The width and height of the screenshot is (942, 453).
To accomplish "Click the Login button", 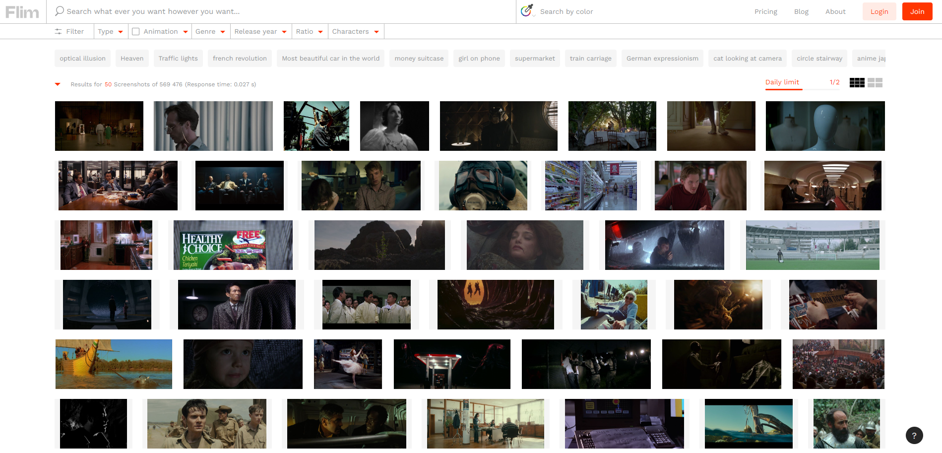I will [879, 11].
